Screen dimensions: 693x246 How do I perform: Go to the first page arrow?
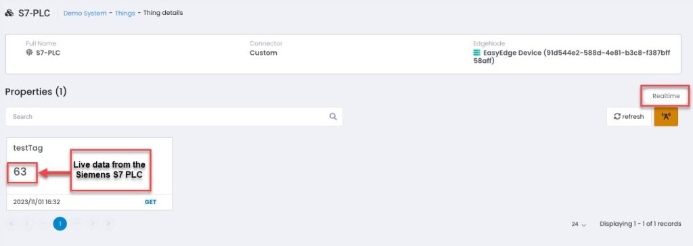coord(12,224)
